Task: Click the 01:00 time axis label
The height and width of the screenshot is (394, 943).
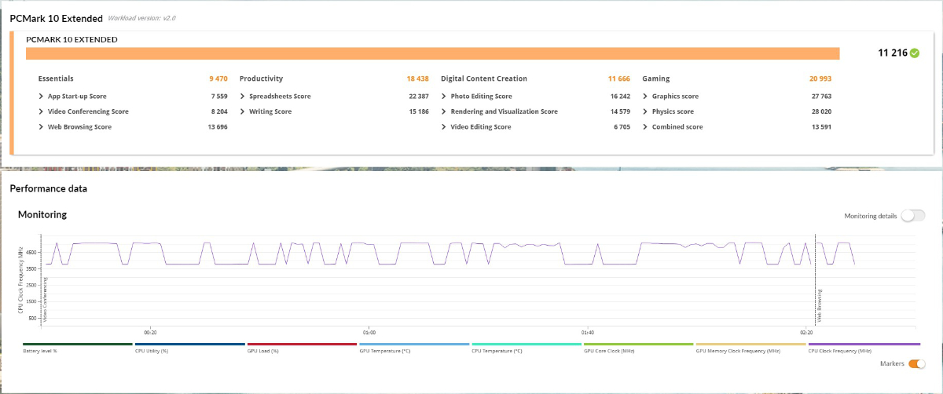Action: pyautogui.click(x=369, y=332)
